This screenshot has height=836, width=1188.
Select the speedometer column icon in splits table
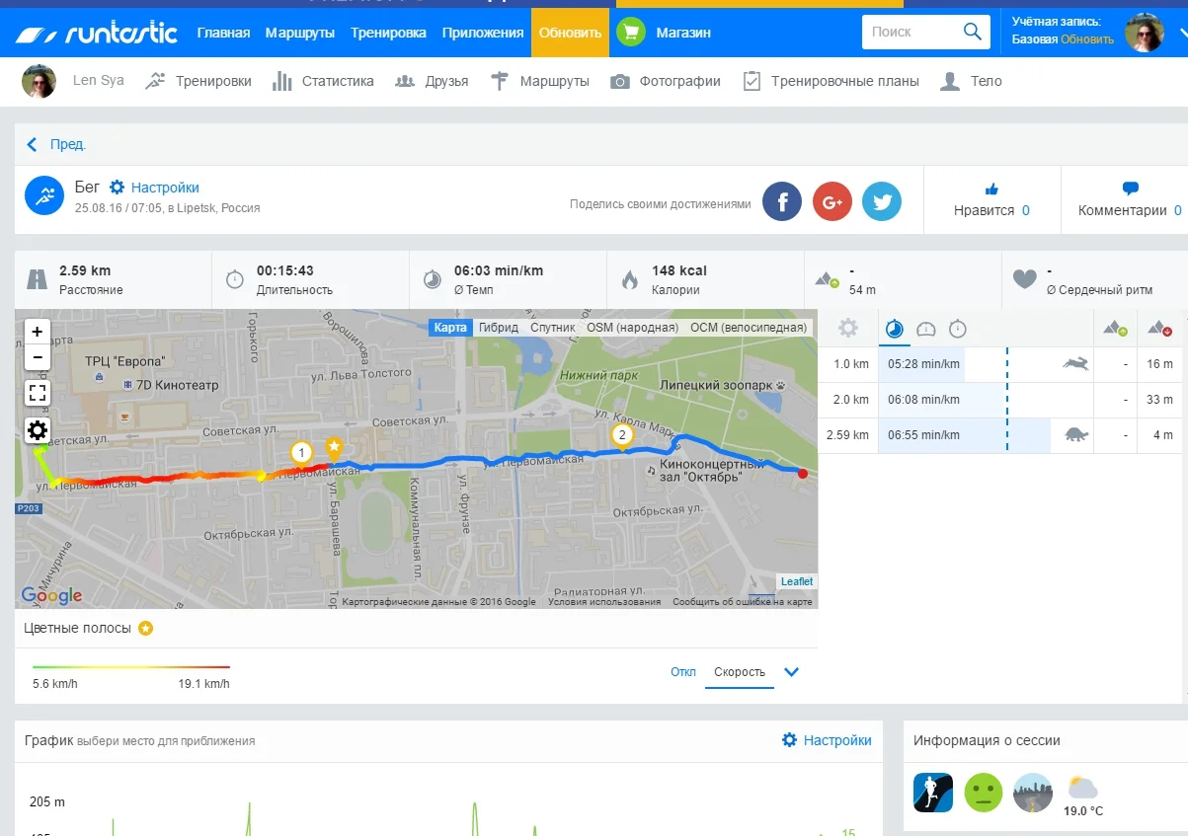point(926,329)
